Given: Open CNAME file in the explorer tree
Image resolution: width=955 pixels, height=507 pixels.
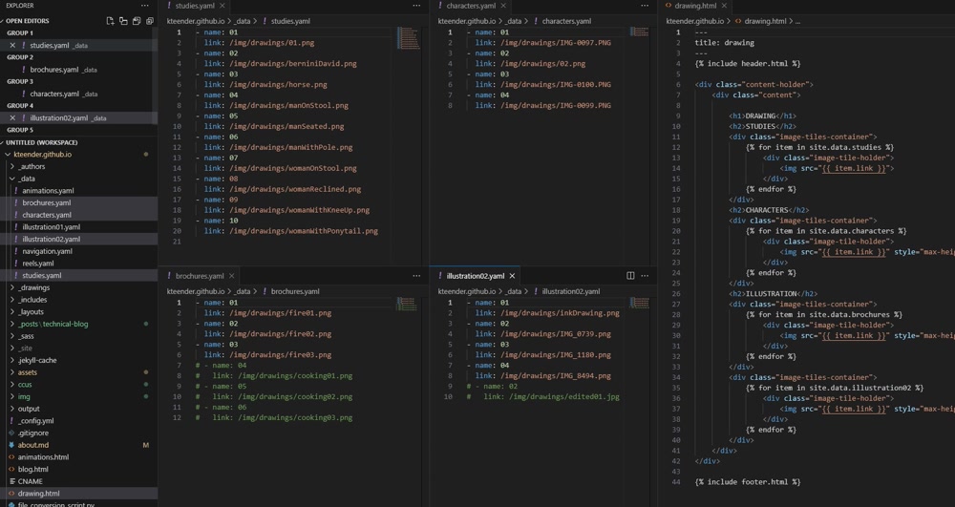Looking at the screenshot, I should tap(30, 481).
